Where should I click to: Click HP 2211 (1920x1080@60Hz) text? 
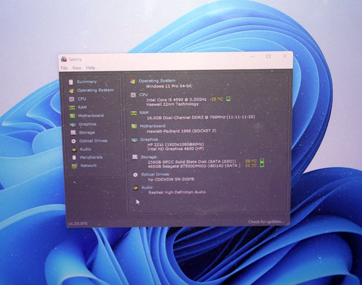click(x=175, y=144)
